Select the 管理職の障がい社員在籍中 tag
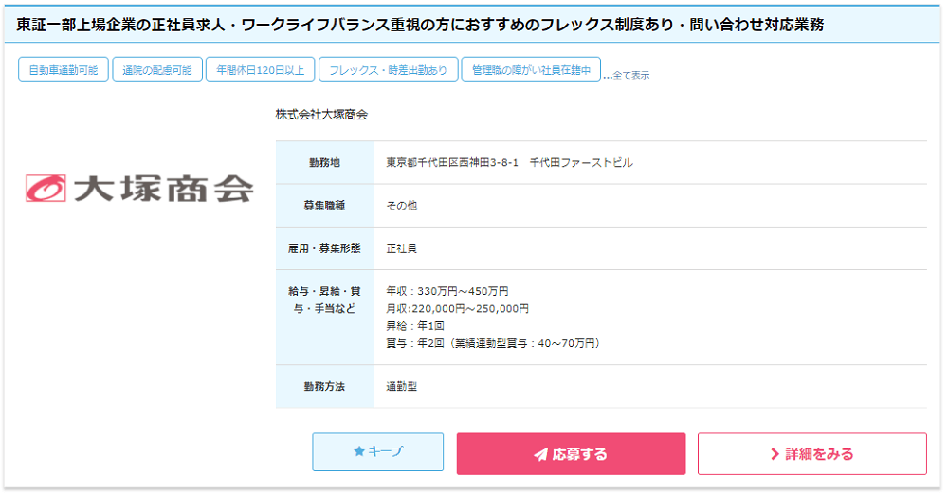The height and width of the screenshot is (494, 948). 531,70
